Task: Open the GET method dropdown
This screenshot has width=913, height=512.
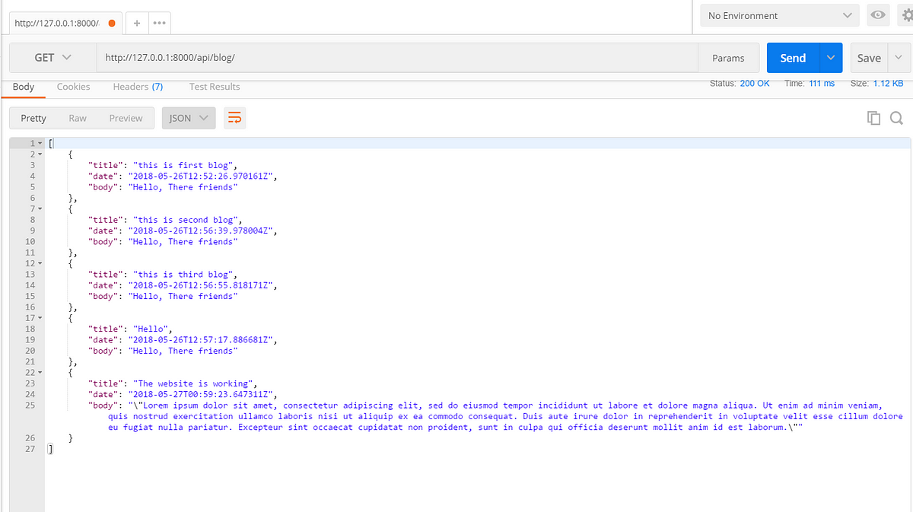Action: coord(52,58)
